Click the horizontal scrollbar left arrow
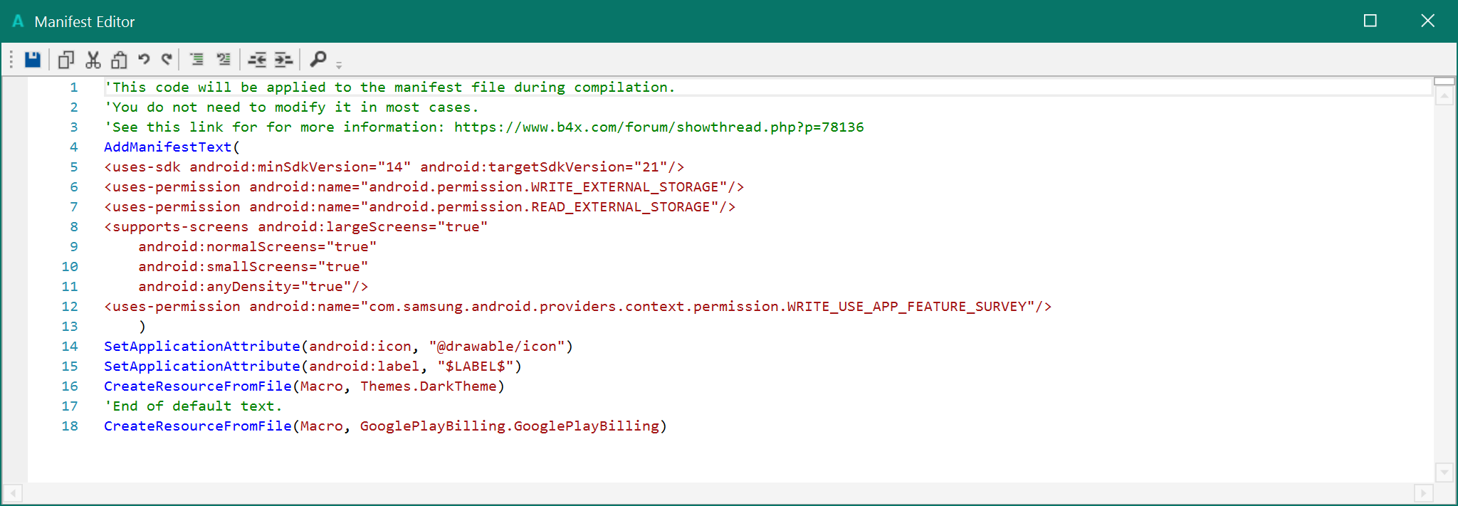Viewport: 1458px width, 506px height. pyautogui.click(x=13, y=493)
